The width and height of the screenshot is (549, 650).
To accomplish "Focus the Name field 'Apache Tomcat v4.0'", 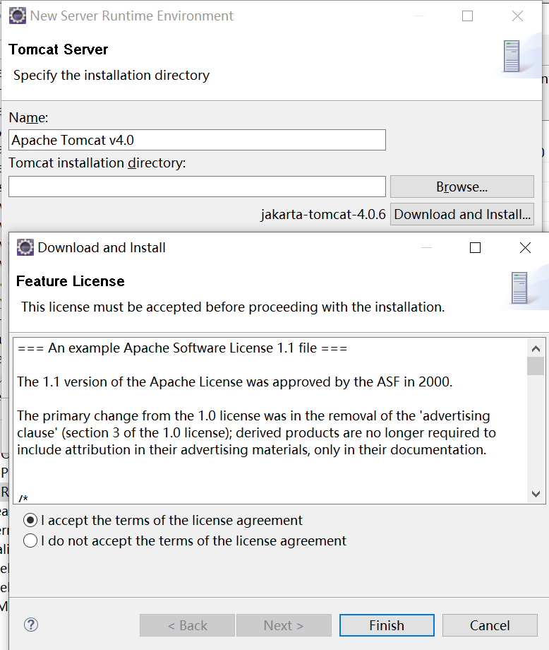I will [x=197, y=140].
